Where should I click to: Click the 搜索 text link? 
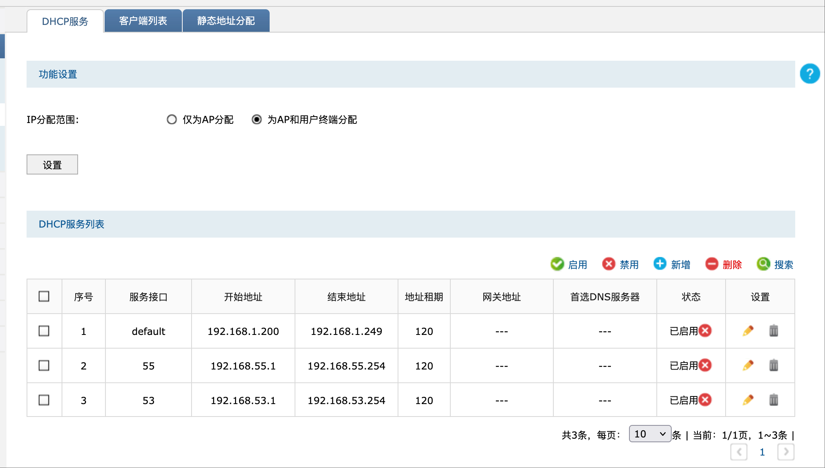click(x=784, y=265)
